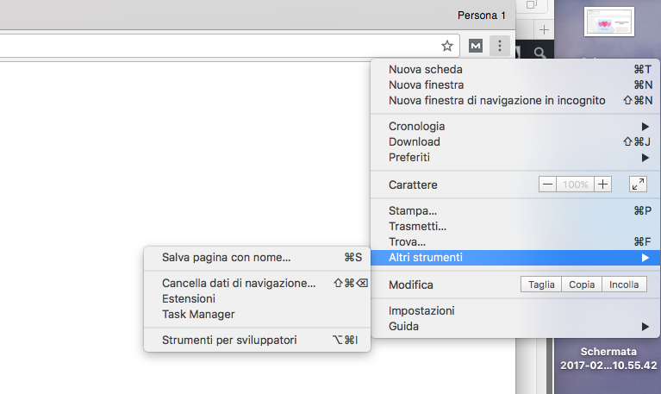Click the plus icon behind Chrome window
The width and height of the screenshot is (661, 394).
544,30
